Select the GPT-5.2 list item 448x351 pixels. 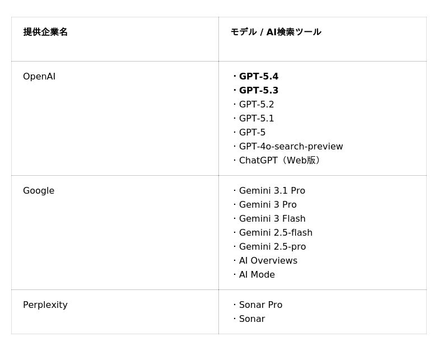(256, 105)
